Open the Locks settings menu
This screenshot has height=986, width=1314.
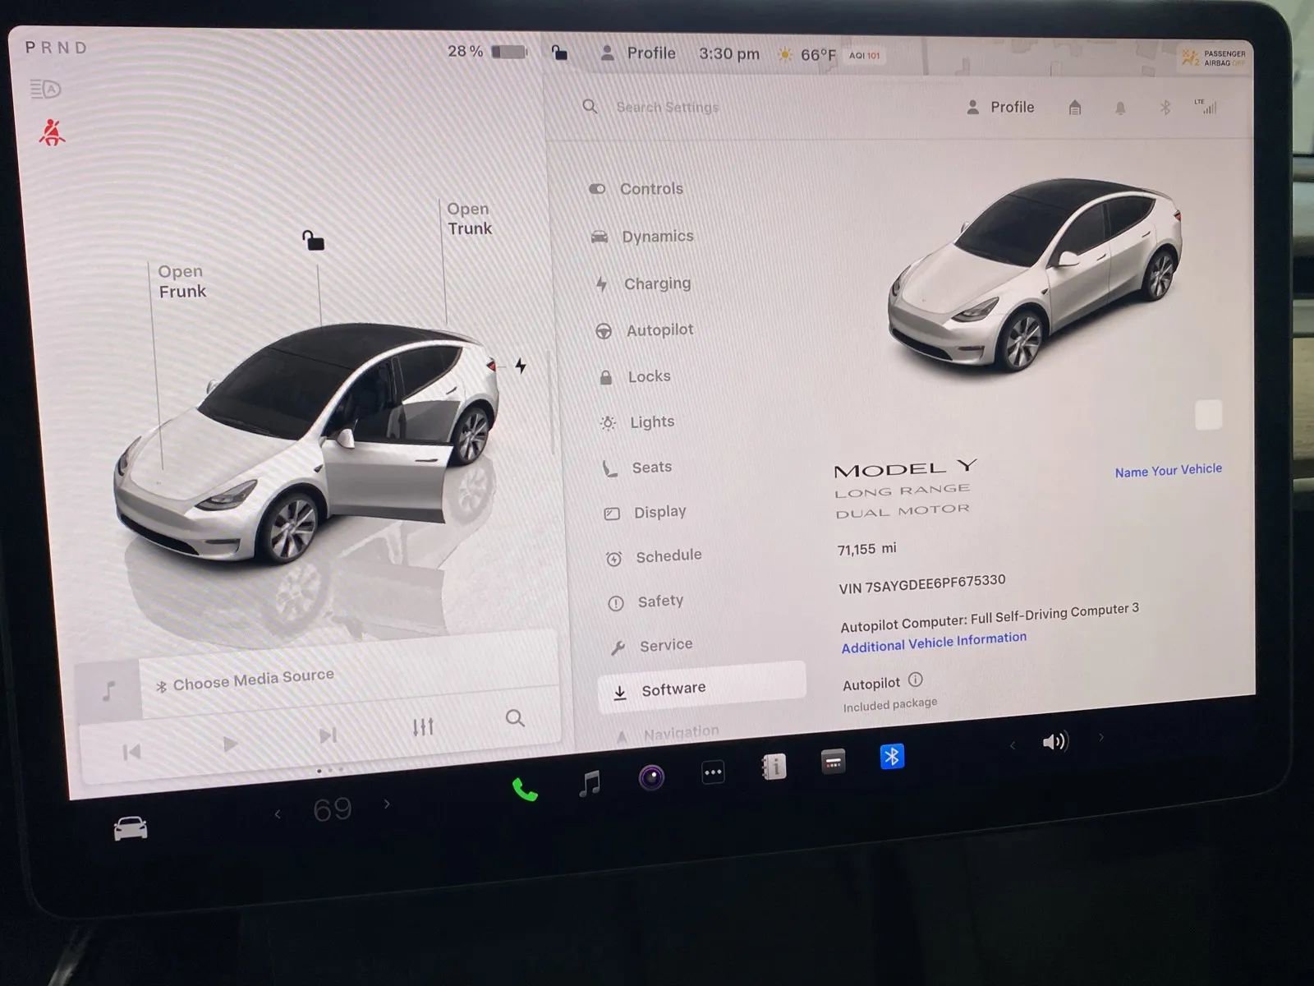point(635,376)
